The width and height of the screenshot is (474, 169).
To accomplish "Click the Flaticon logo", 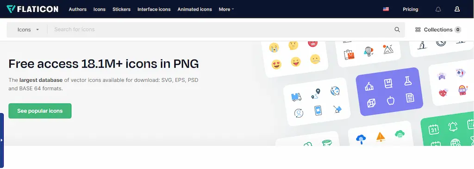I will [x=32, y=9].
